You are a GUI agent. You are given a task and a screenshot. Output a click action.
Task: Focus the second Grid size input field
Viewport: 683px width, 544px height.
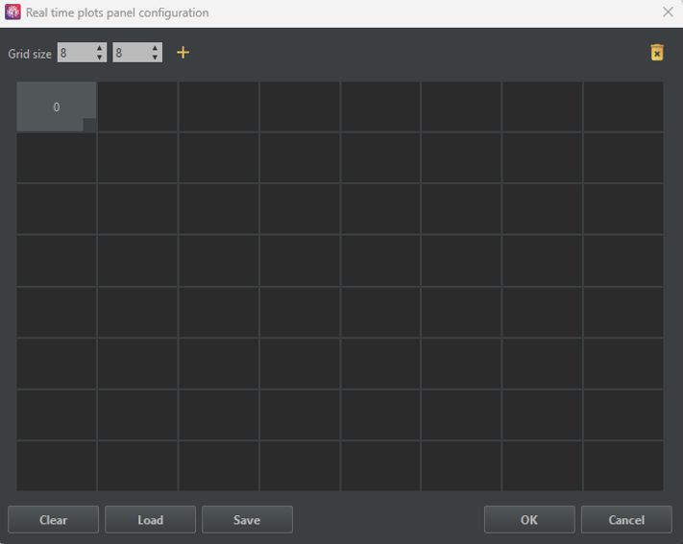(x=131, y=53)
